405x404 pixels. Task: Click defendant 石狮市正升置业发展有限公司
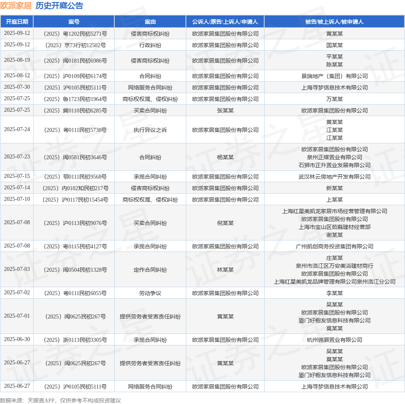[335, 165]
